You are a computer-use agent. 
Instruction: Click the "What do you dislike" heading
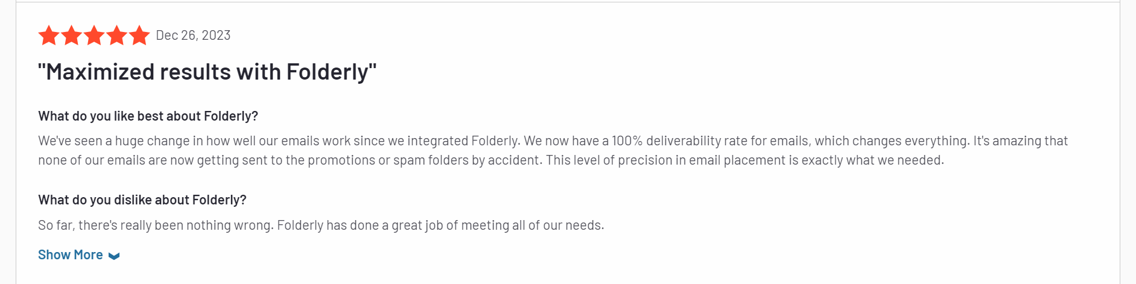tap(142, 200)
